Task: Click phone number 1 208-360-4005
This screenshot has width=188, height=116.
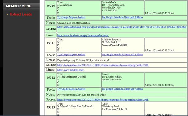Action: (110, 11)
